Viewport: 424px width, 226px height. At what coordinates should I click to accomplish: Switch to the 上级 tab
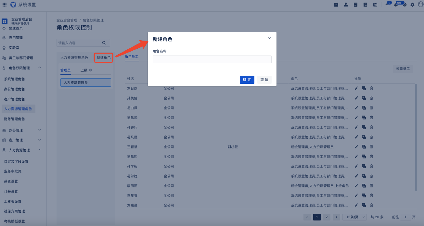[x=84, y=70]
